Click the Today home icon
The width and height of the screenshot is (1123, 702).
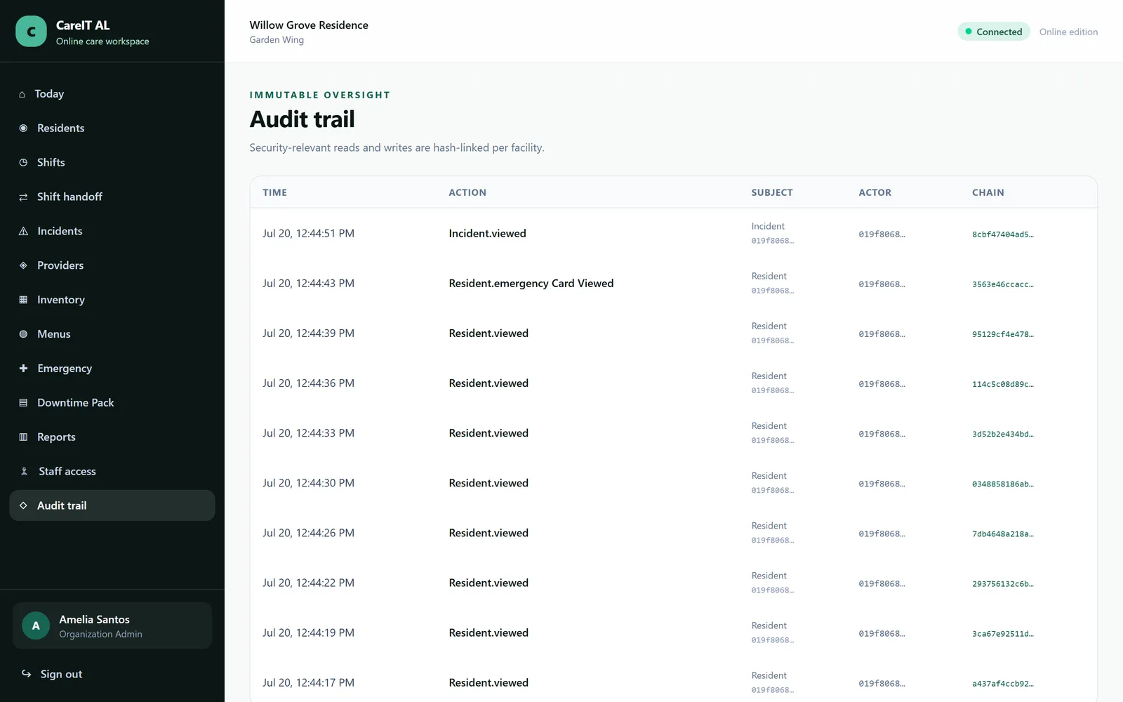[22, 94]
